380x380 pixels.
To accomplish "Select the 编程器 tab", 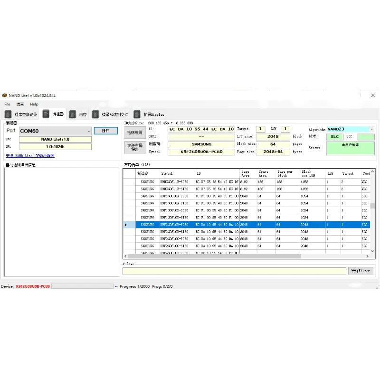I will point(53,114).
